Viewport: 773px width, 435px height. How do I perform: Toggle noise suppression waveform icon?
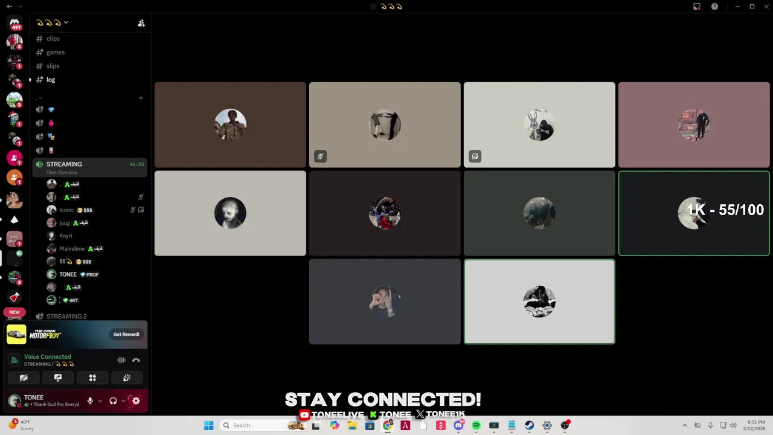pyautogui.click(x=121, y=360)
